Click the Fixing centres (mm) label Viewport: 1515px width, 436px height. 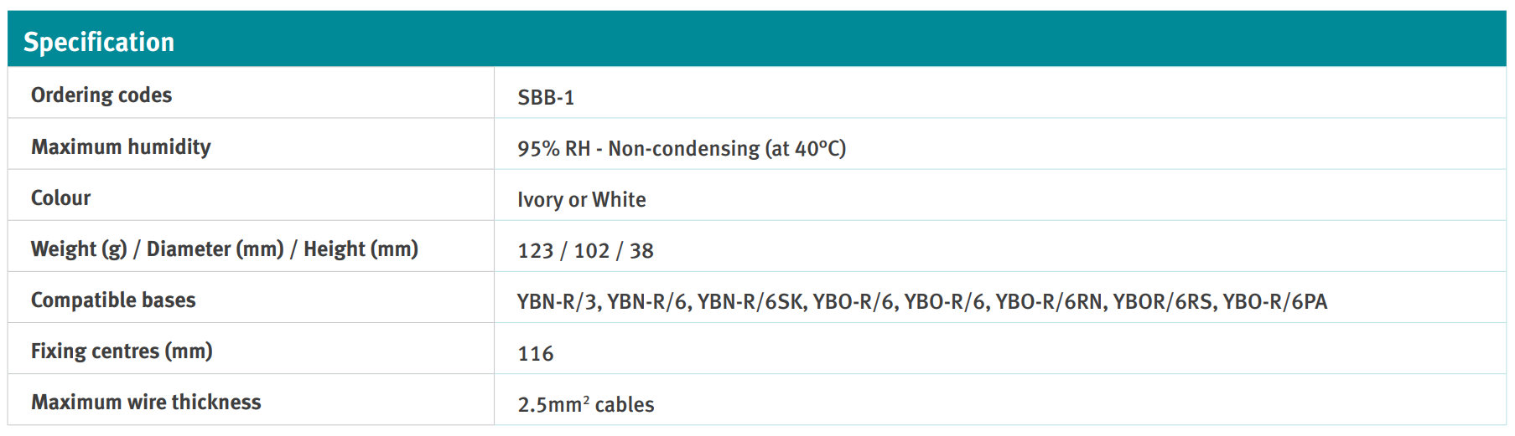(122, 351)
